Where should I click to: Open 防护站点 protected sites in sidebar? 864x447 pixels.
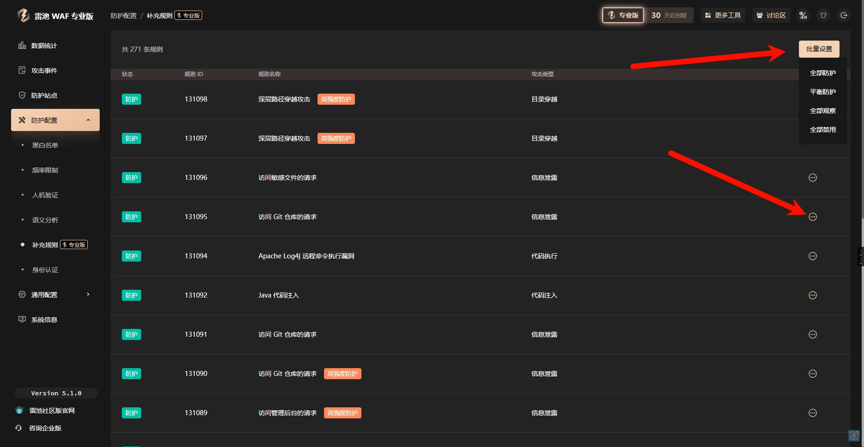(44, 95)
